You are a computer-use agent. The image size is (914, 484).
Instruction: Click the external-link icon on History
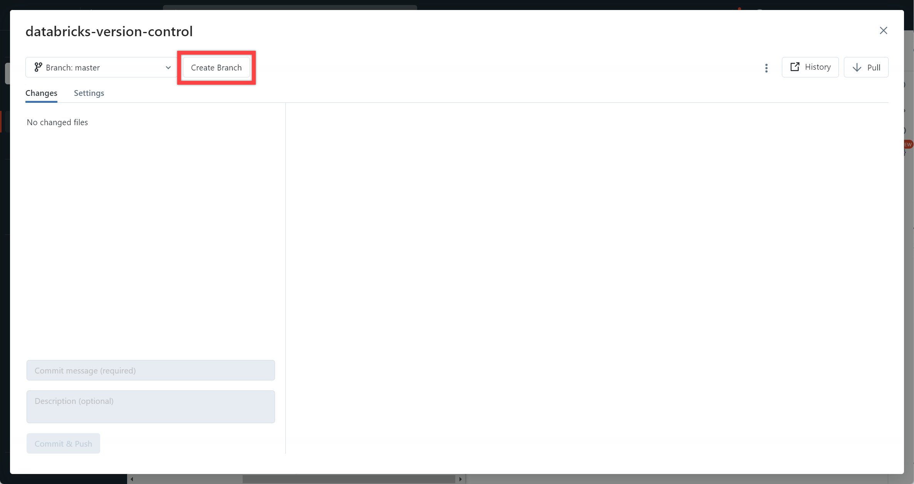795,67
